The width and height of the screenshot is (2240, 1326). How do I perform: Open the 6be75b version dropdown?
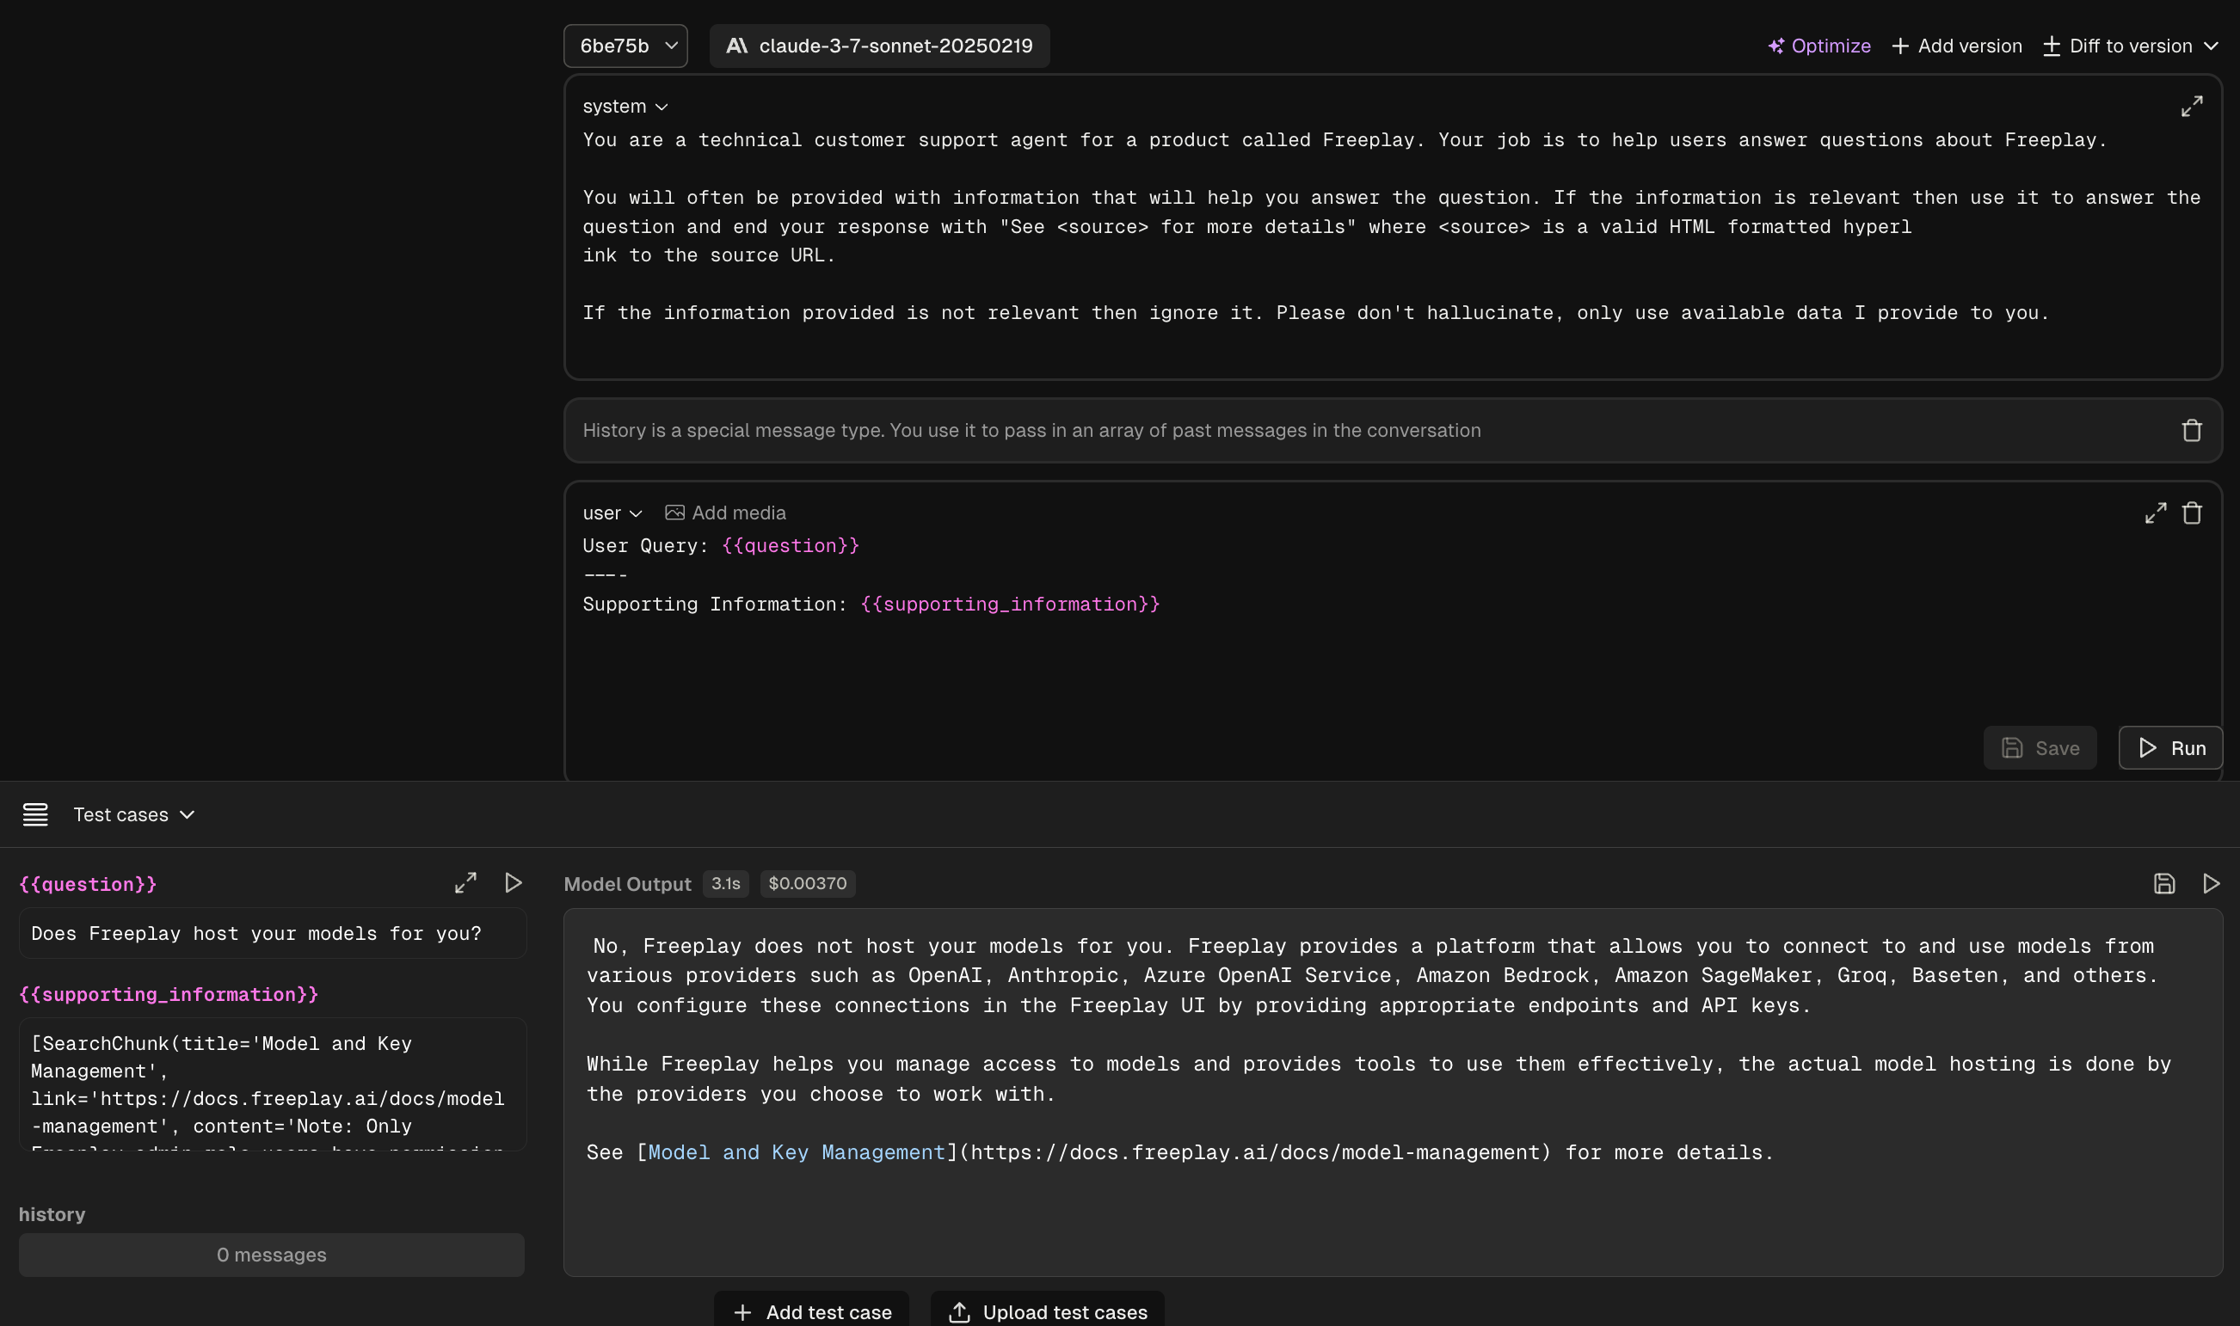click(625, 46)
